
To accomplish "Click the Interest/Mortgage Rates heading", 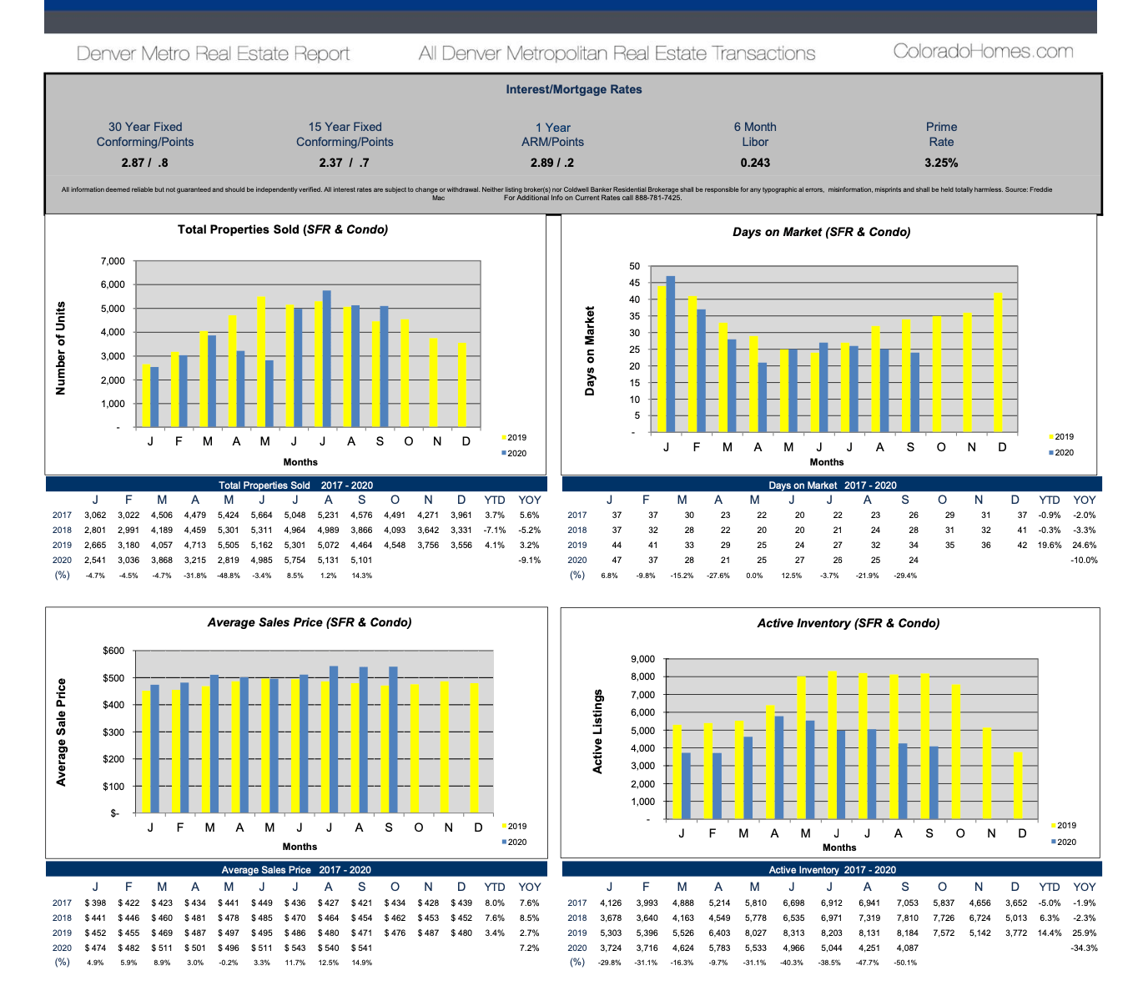I will [x=573, y=89].
